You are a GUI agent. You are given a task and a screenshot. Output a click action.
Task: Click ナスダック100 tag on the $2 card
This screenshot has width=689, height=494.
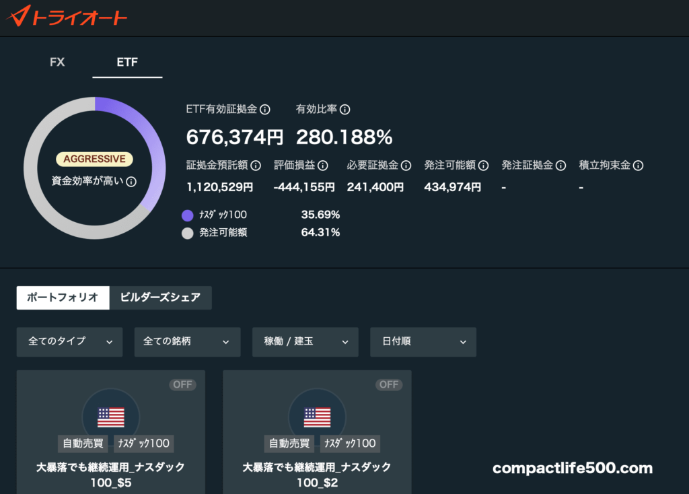click(x=350, y=444)
